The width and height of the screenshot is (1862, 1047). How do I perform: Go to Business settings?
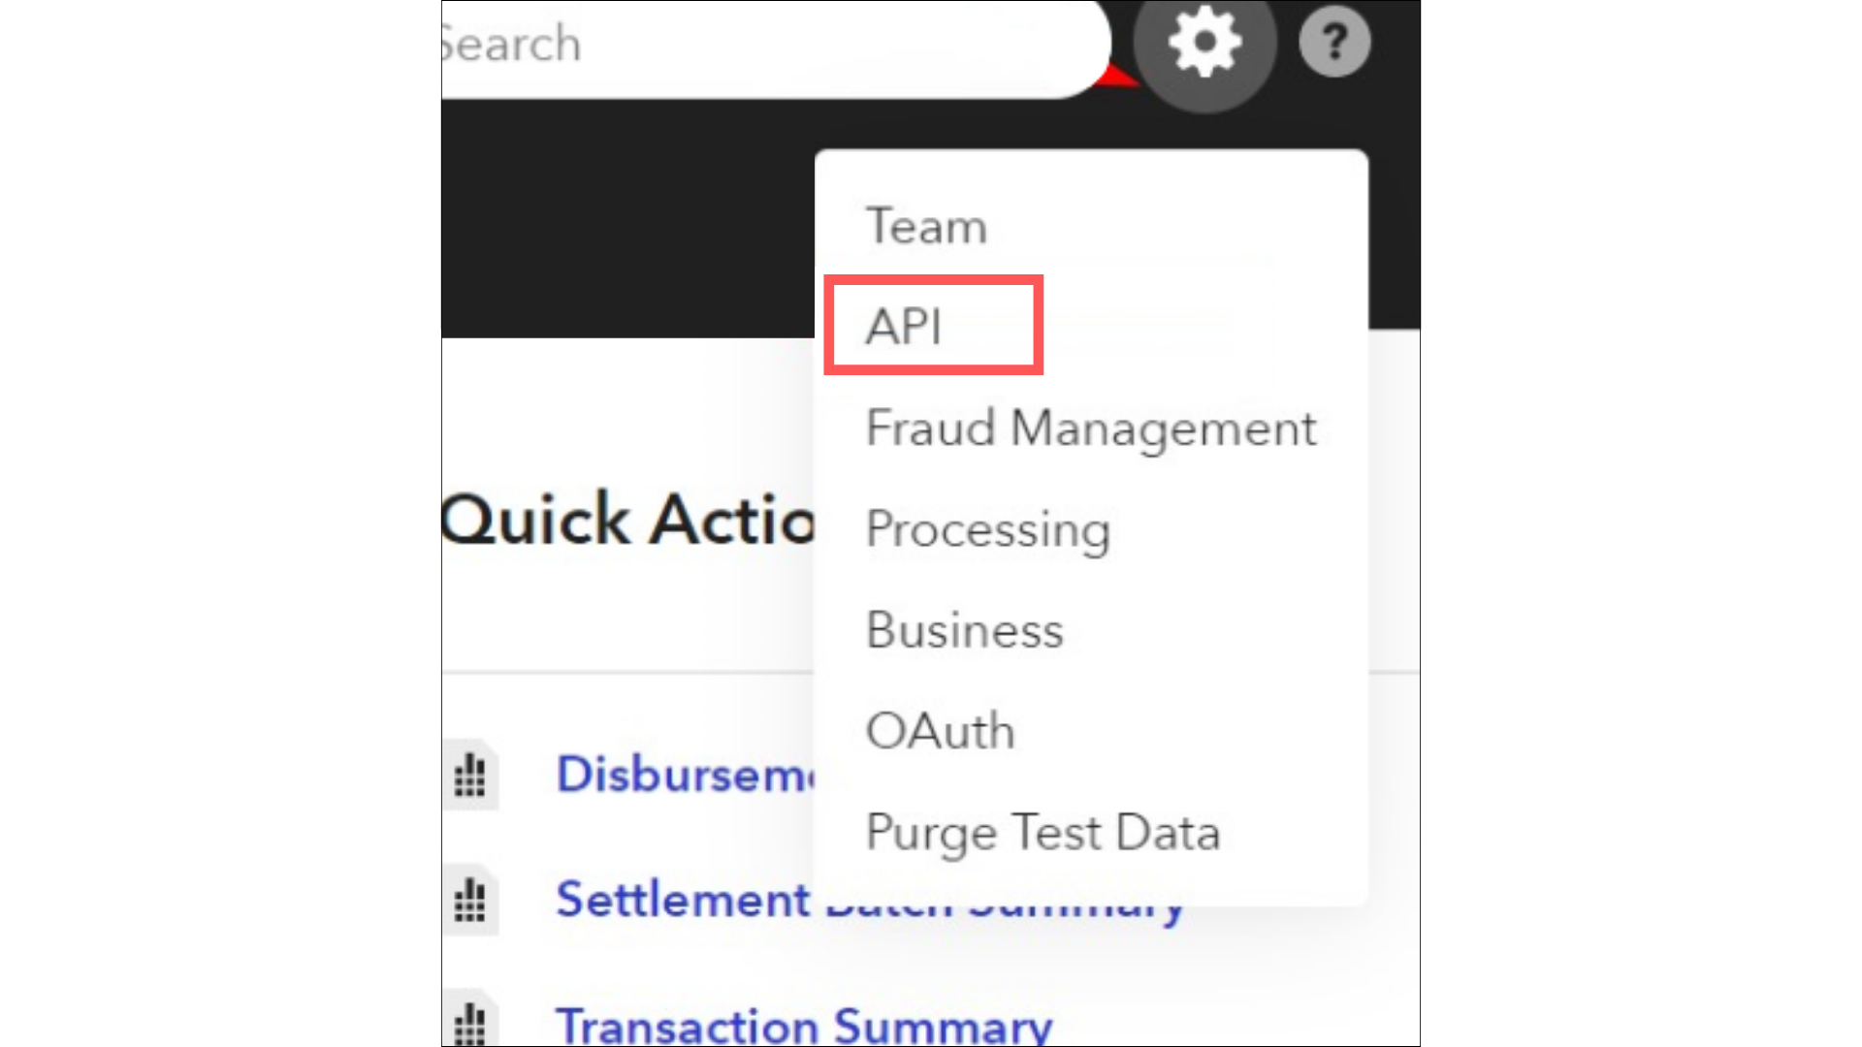(x=965, y=630)
